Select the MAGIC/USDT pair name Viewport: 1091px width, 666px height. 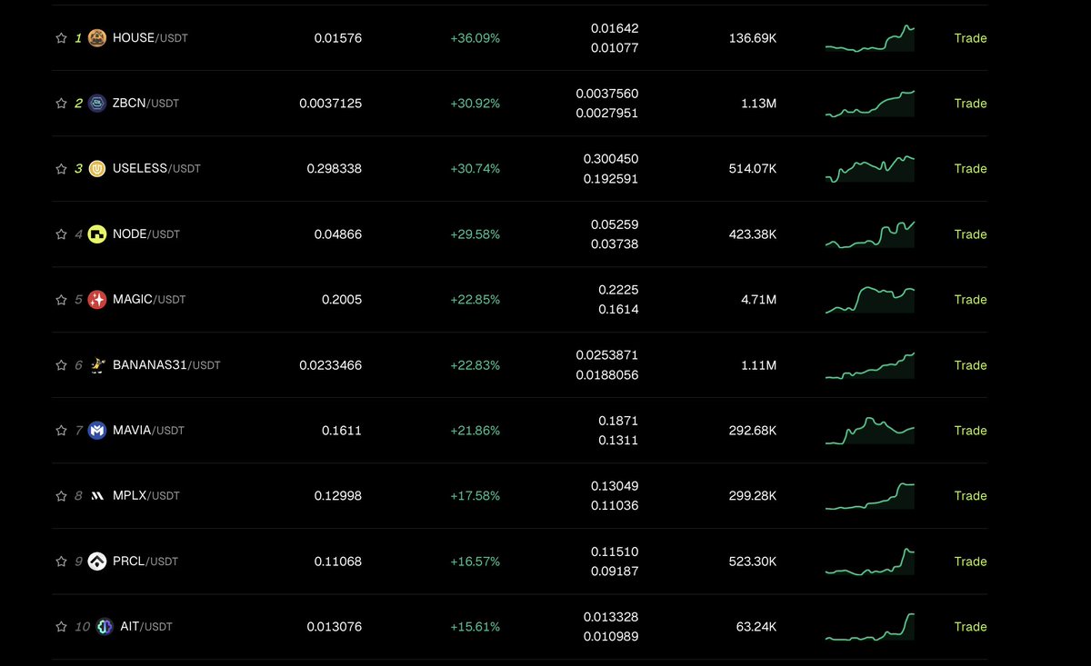point(149,300)
